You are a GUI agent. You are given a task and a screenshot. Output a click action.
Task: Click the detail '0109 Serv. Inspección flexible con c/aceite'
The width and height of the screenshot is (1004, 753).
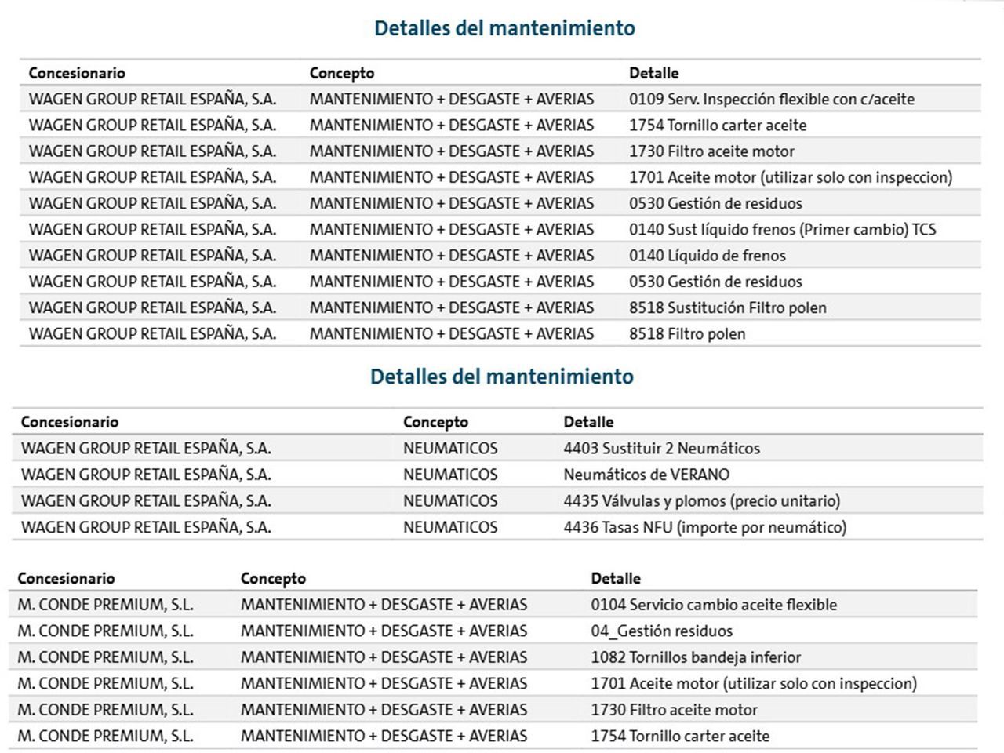(772, 99)
